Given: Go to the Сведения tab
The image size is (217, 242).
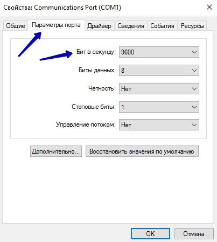Looking at the screenshot, I should point(131,26).
